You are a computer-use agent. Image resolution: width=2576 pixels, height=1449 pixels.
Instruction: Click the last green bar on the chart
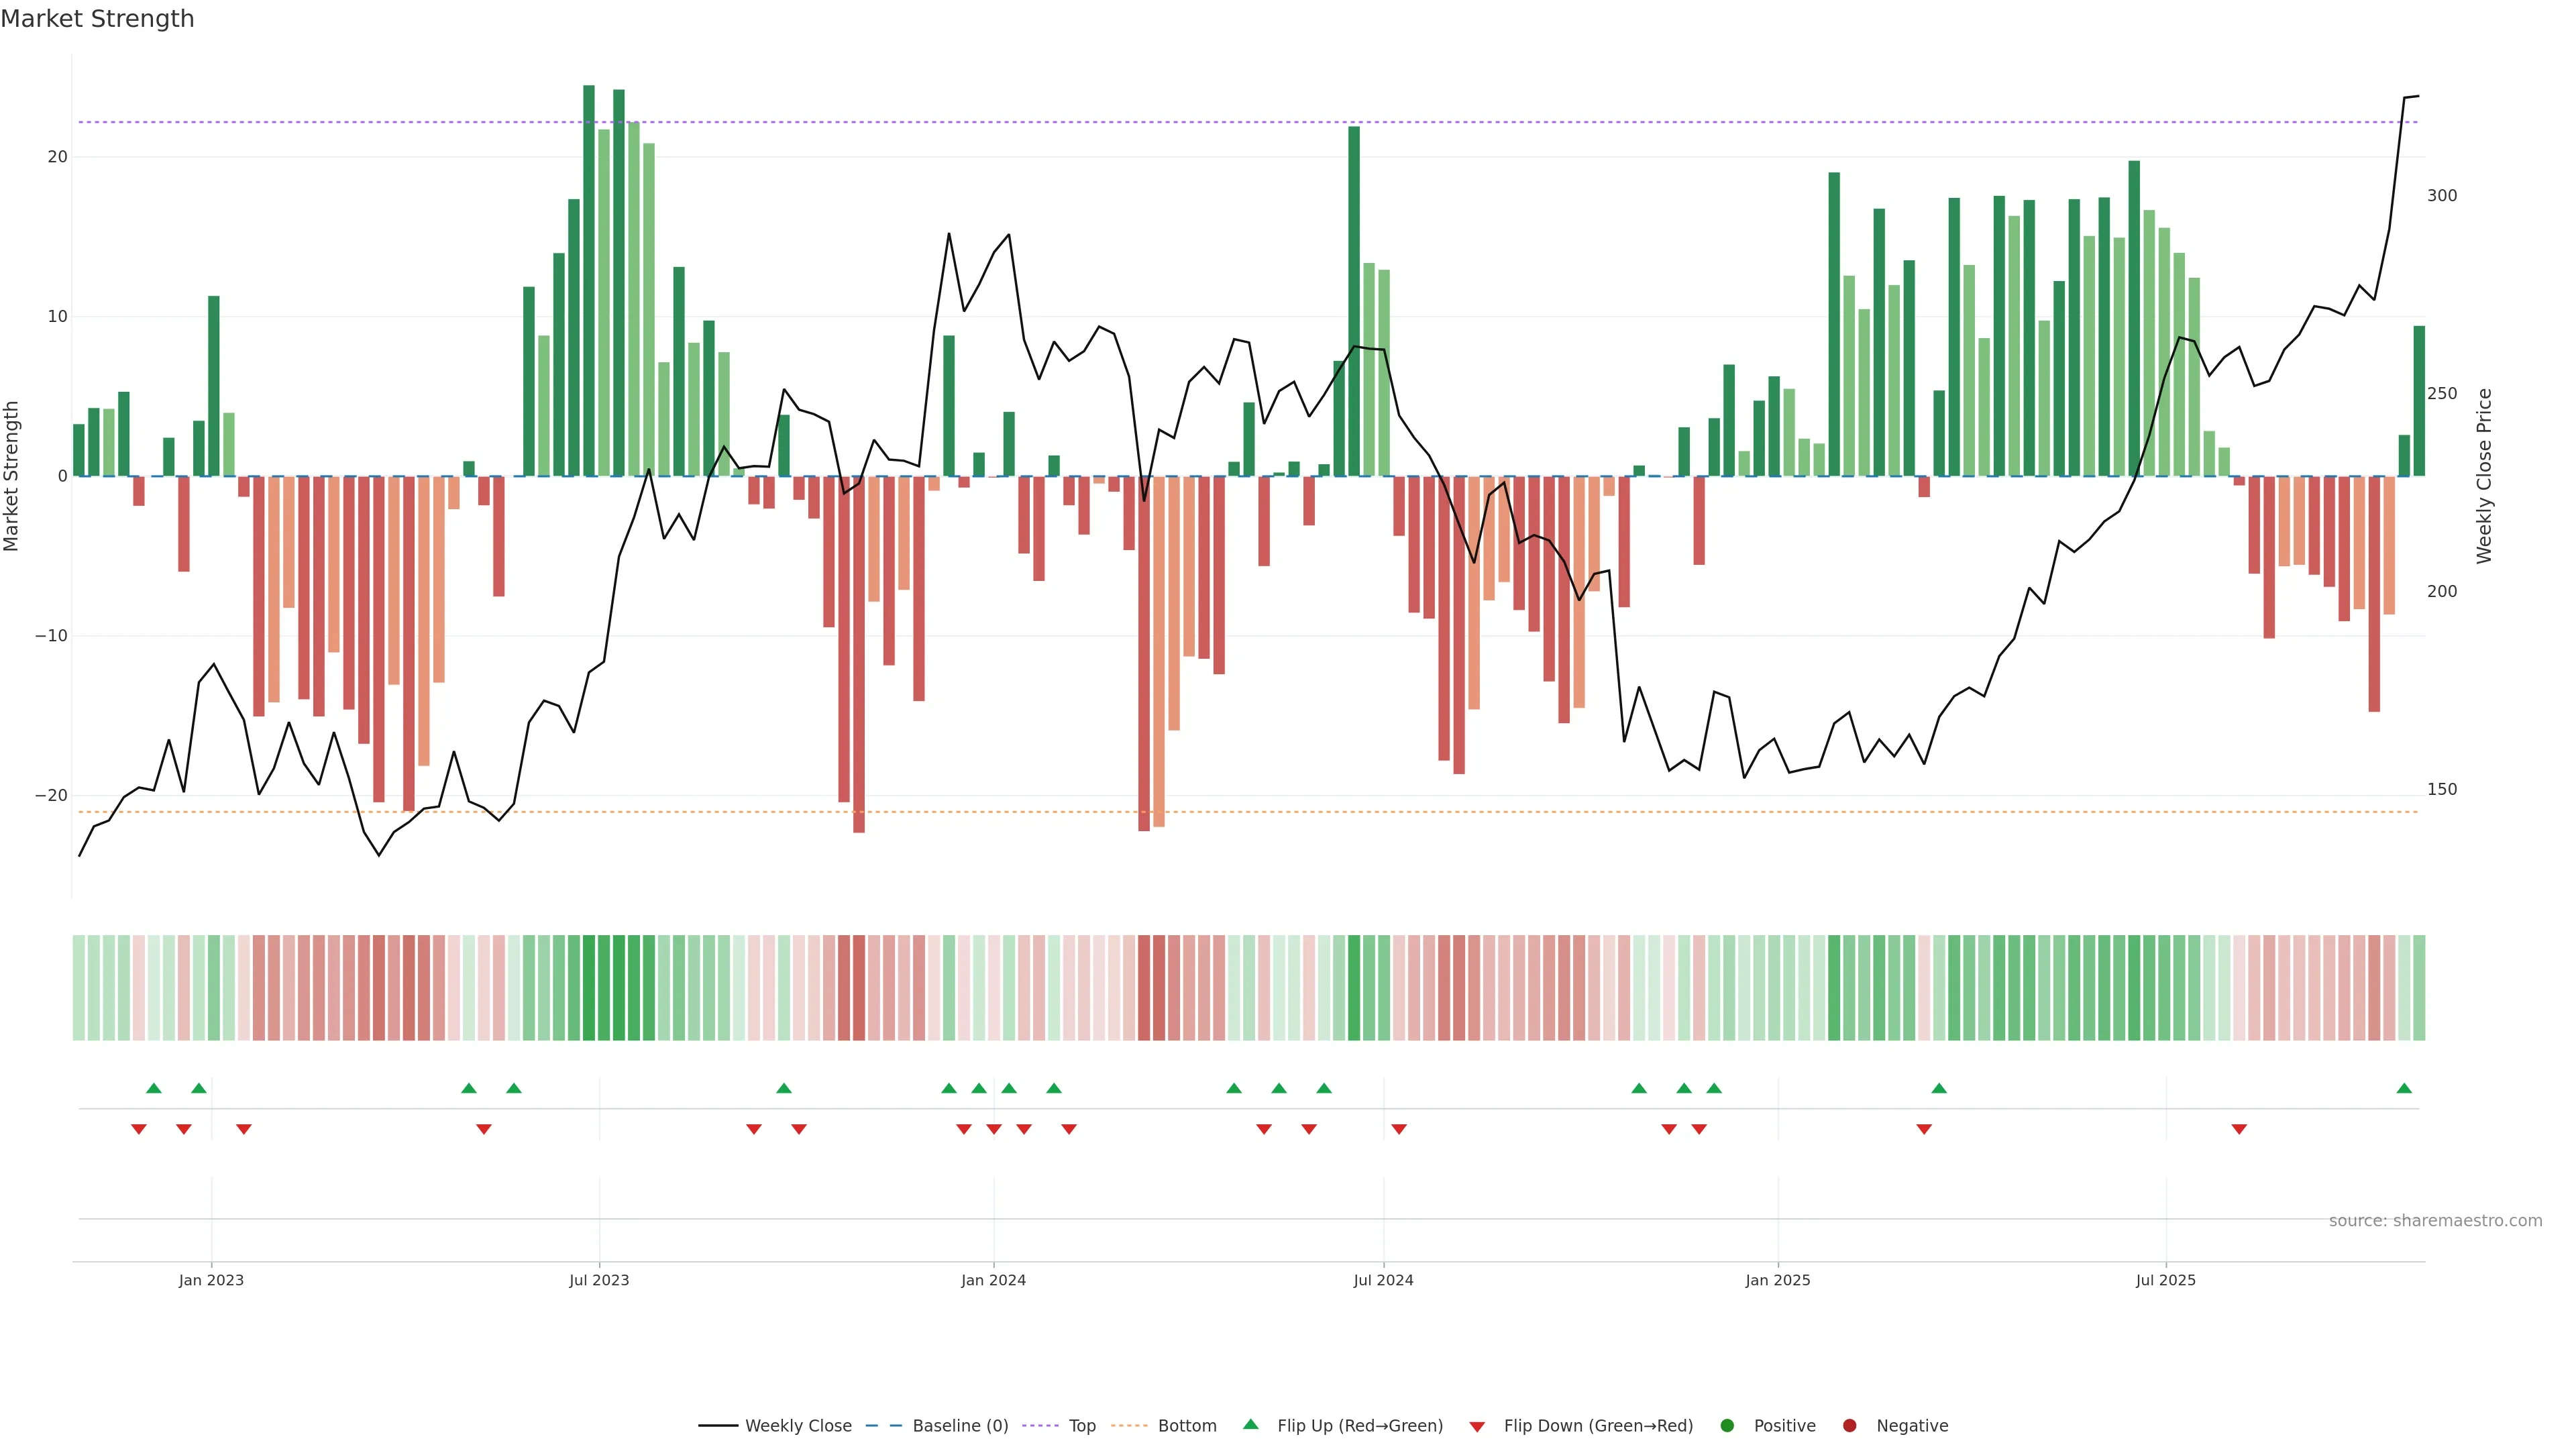pos(2419,400)
